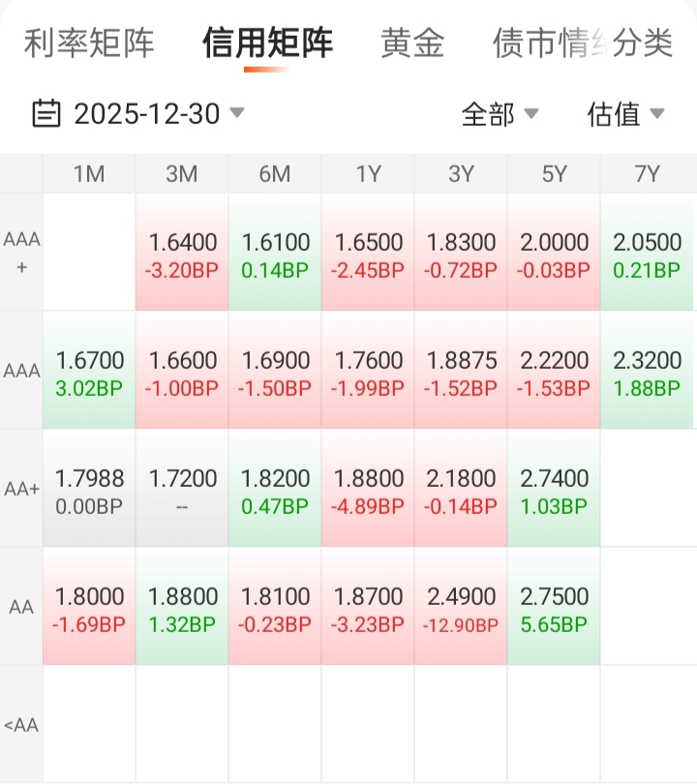Screen dimensions: 697x784
Task: Switch to the 利率矩阵 tab
Action: pos(89,44)
